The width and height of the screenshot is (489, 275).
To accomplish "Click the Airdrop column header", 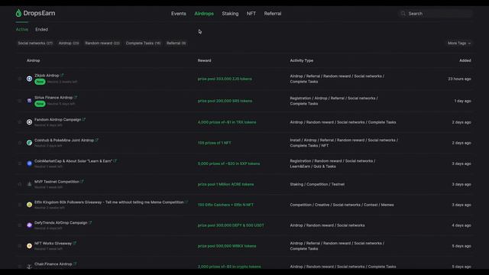I will point(33,60).
